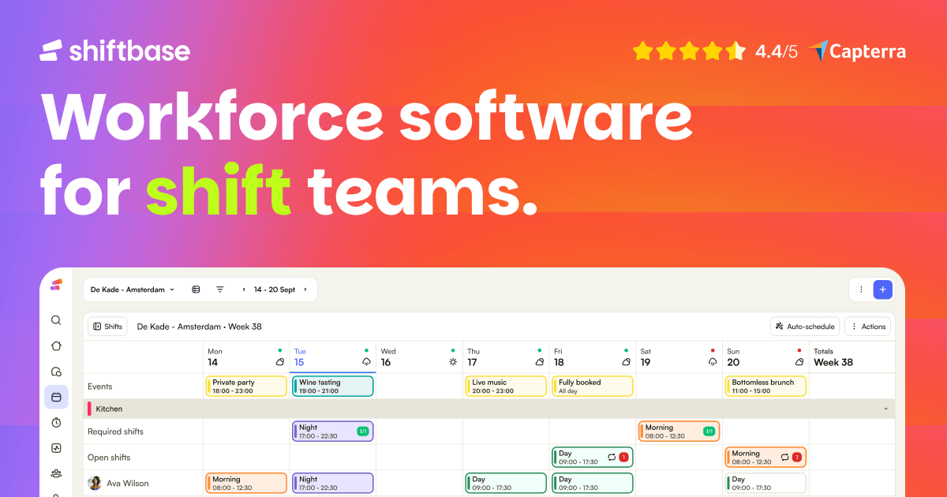Open the activity chart sidebar icon
This screenshot has height=497, width=947.
pos(56,448)
